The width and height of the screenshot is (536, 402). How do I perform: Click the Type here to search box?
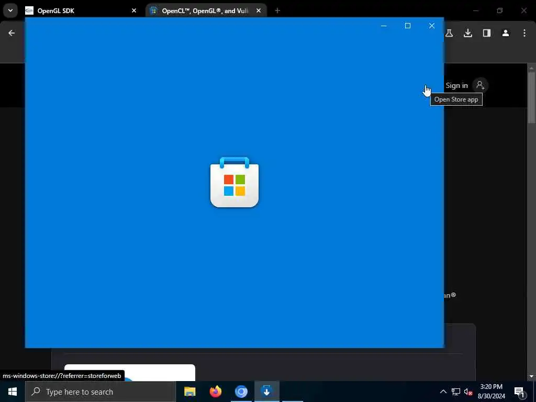[100, 392]
